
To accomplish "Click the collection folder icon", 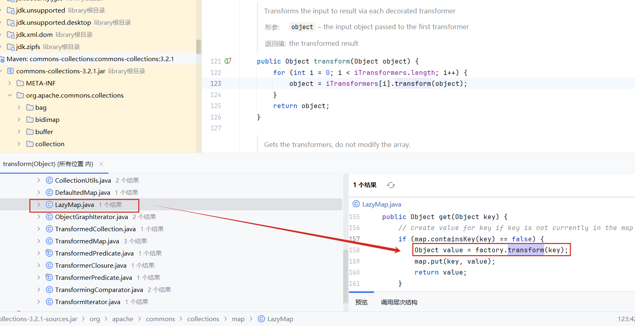I will point(30,144).
